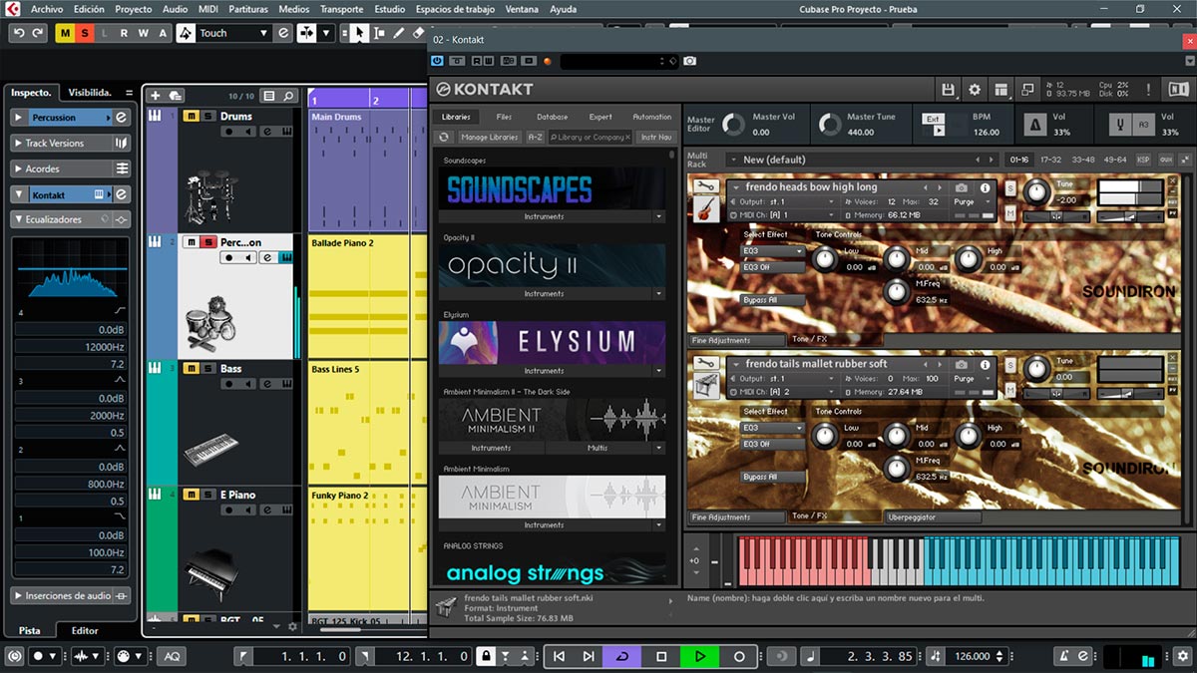
Task: Click the Kontakt metronome icon
Action: 1033,123
